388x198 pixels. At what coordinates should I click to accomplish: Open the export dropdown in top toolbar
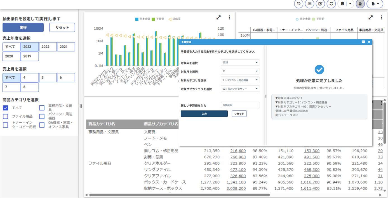click(375, 4)
